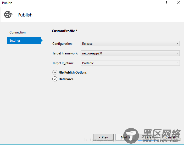Viewport: 184px width, 145px height.
Task: Save the publish profile
Action: [148, 137]
